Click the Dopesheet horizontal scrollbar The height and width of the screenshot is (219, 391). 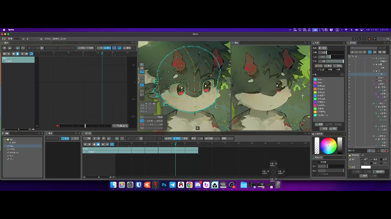(97, 177)
